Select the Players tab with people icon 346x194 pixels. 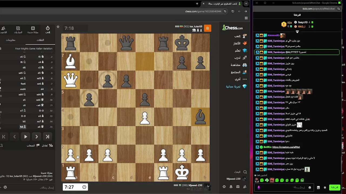tap(3, 30)
